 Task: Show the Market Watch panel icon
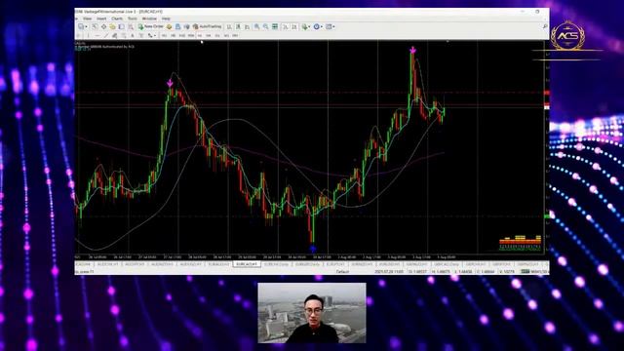pos(95,26)
